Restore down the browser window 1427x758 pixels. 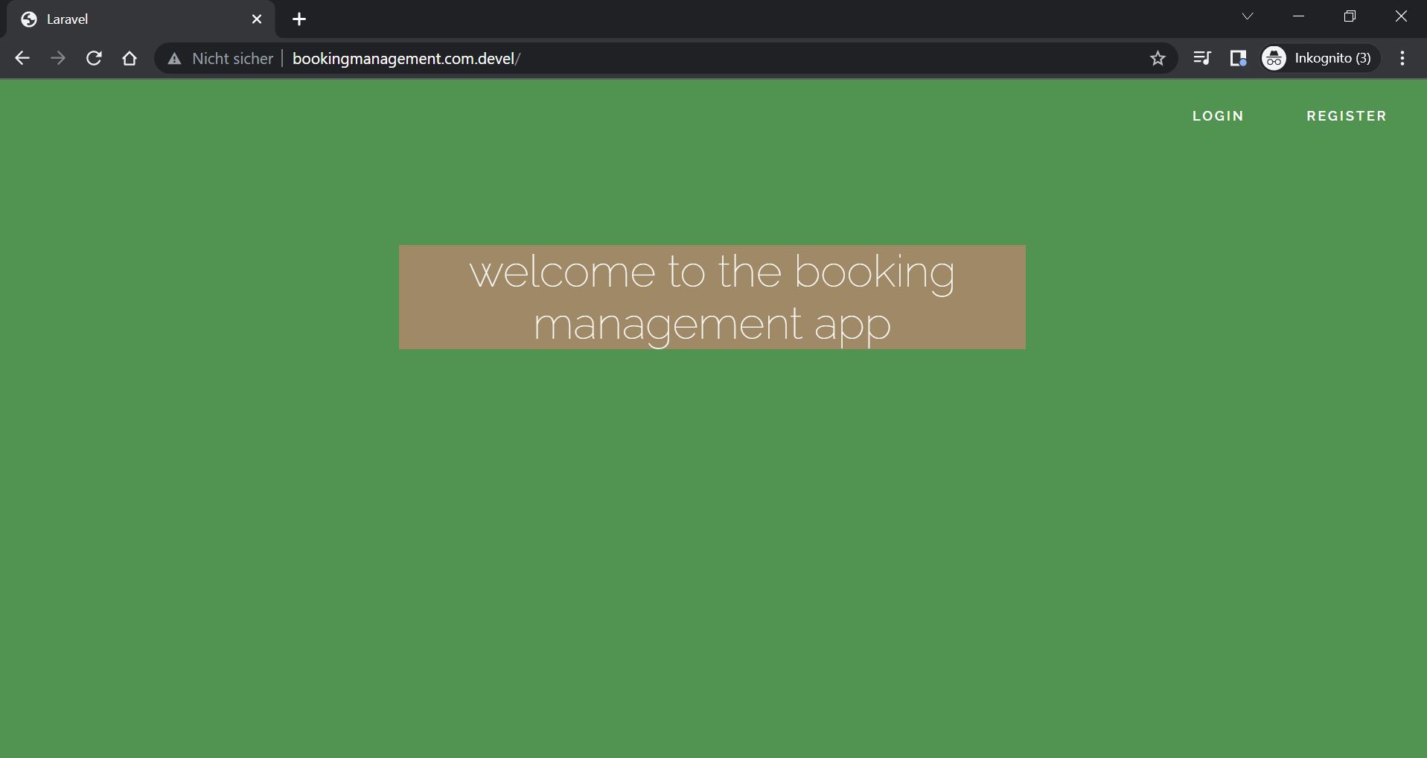pyautogui.click(x=1350, y=16)
